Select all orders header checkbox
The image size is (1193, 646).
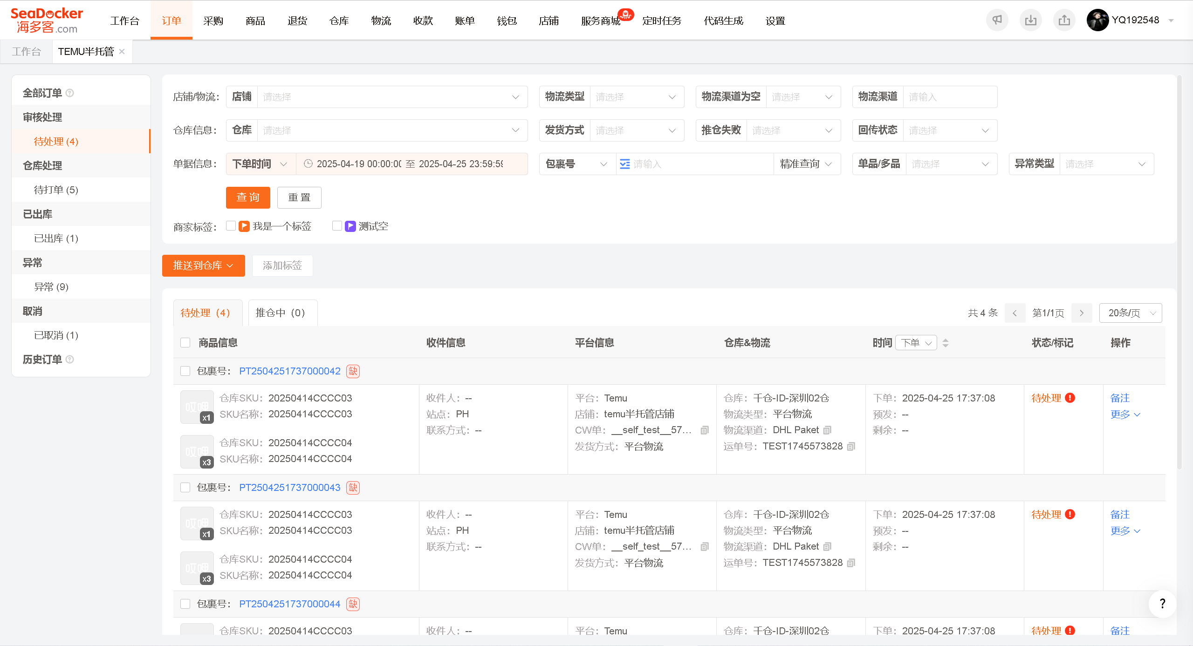pos(185,343)
